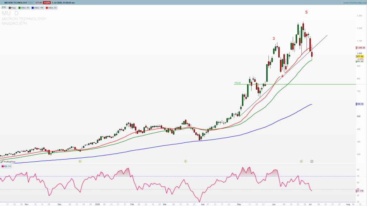Click the info marker above the July label
This screenshot has width=367, height=206.
[x=312, y=161]
